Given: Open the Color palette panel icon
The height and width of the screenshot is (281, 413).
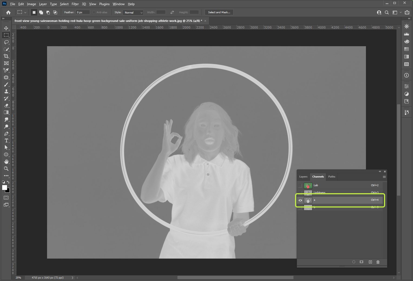Looking at the screenshot, I should [407, 42].
